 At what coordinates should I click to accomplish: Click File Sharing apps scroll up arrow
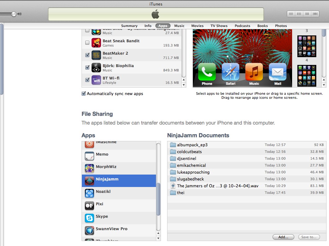[x=158, y=233]
